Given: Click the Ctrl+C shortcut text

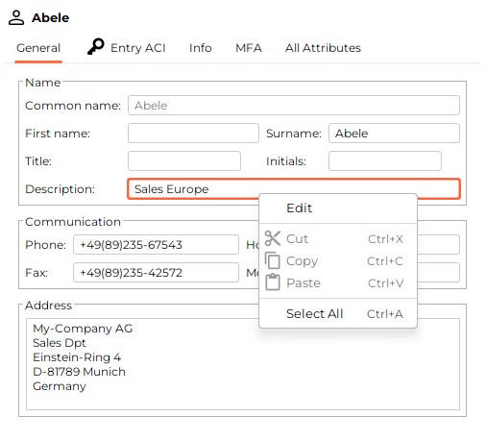Looking at the screenshot, I should [x=385, y=261].
